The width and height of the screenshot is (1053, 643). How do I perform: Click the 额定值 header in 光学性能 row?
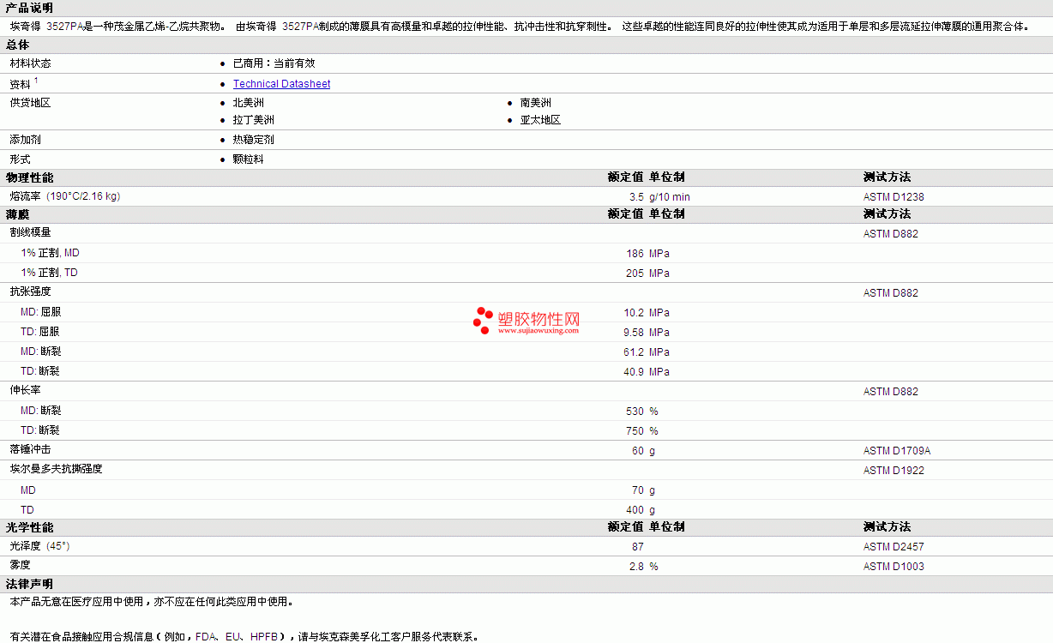coord(625,527)
